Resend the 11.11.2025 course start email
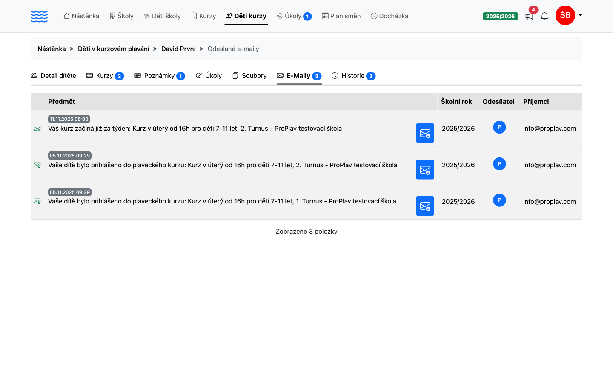The height and width of the screenshot is (383, 613). click(x=425, y=133)
